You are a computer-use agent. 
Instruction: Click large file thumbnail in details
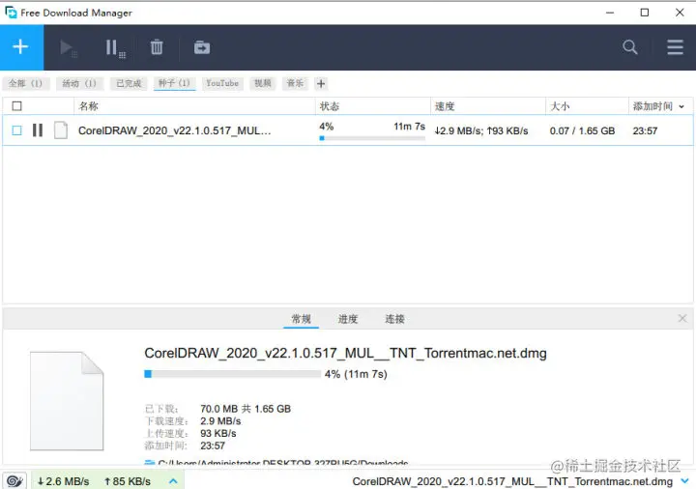point(67,401)
